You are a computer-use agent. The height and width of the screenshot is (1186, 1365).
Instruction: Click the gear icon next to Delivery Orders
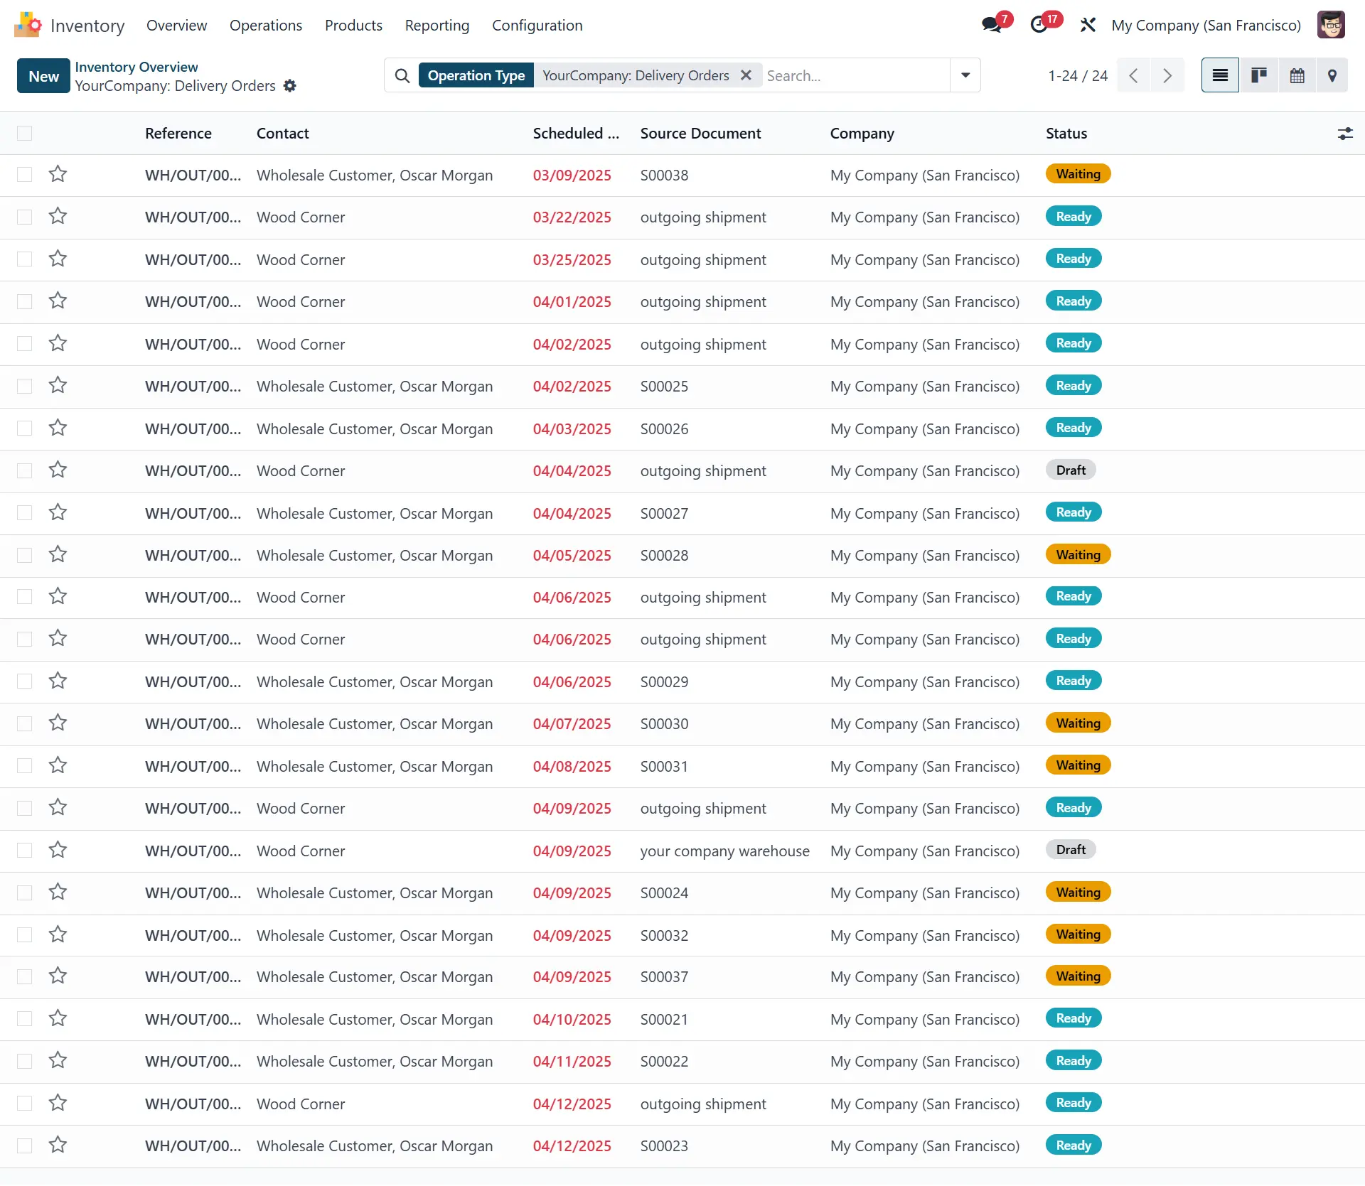coord(289,86)
